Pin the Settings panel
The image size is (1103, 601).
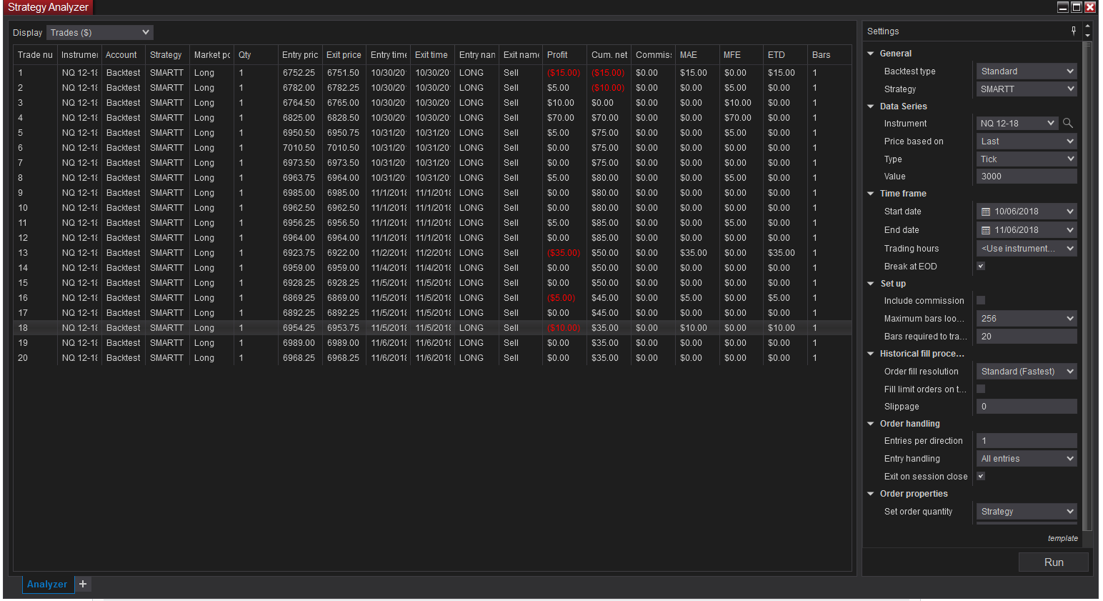[x=1074, y=31]
